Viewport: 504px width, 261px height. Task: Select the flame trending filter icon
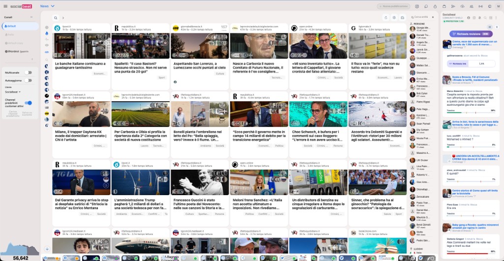47,33
